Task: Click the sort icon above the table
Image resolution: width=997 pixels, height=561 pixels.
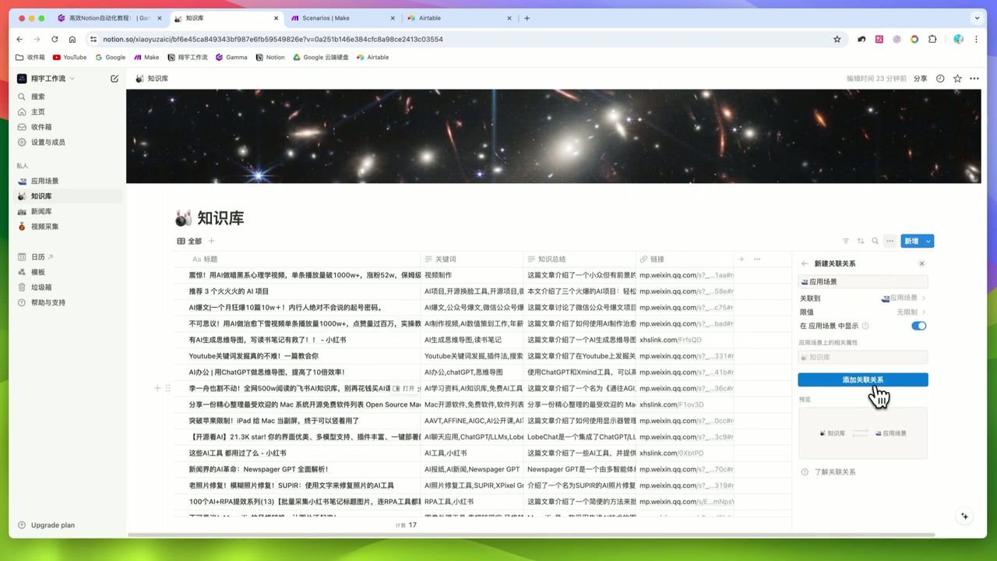Action: (x=860, y=241)
